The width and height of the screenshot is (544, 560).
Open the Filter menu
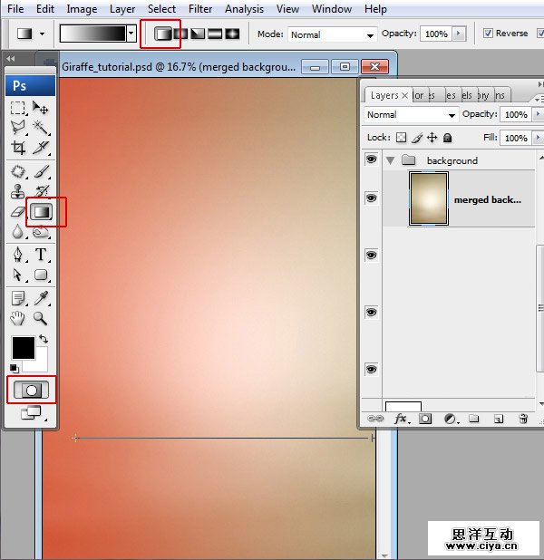[x=200, y=9]
